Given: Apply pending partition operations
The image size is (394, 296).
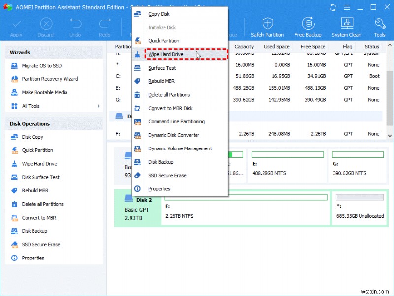Looking at the screenshot, I should tap(16, 27).
